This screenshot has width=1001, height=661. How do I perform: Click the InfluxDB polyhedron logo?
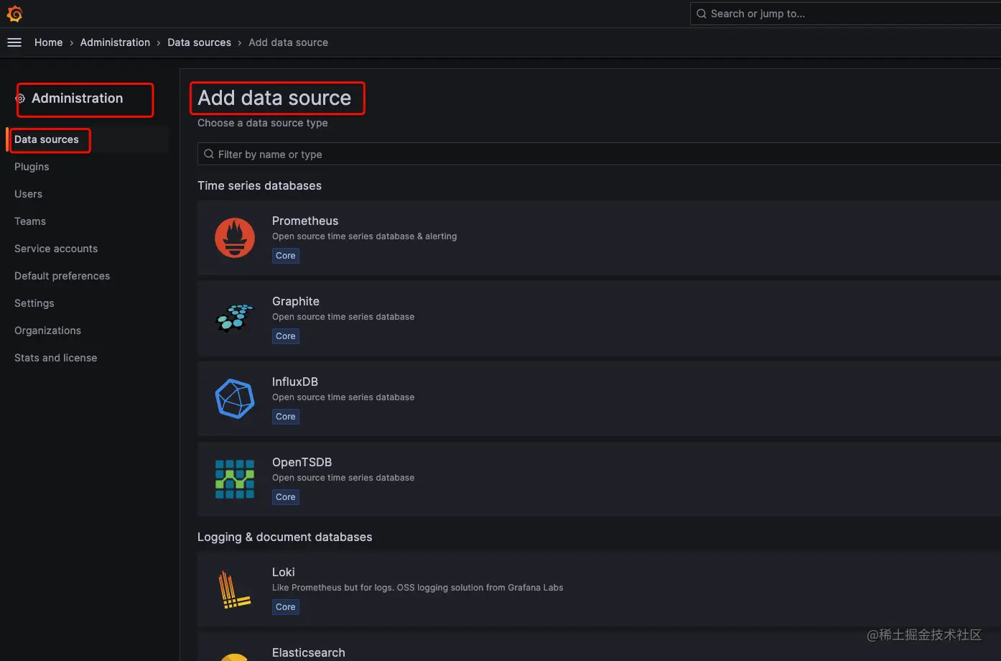point(235,399)
